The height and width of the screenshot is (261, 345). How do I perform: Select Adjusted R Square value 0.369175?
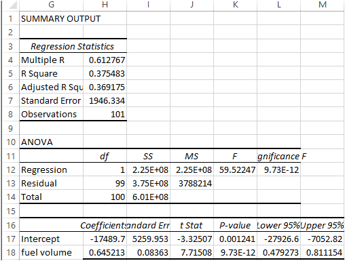(x=105, y=87)
